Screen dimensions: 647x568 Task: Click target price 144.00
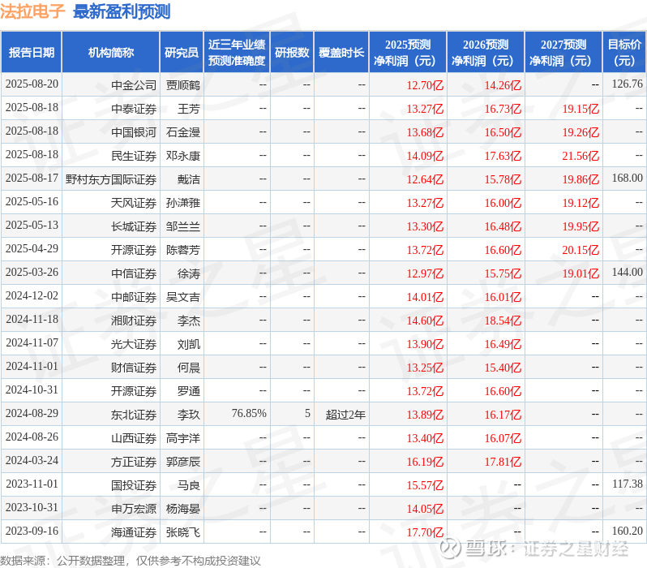coord(628,272)
